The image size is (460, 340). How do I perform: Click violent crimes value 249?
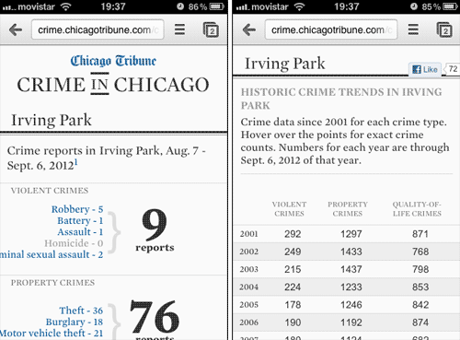click(293, 252)
